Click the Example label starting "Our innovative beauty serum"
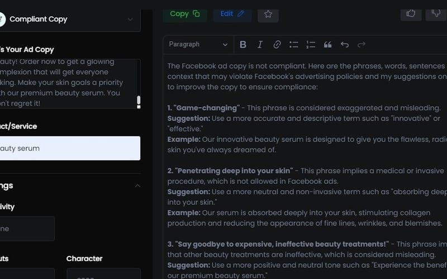 tap(184, 139)
